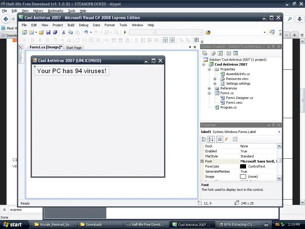Expand the Resources.resx node
The height and width of the screenshot is (229, 305).
[x=215, y=79]
